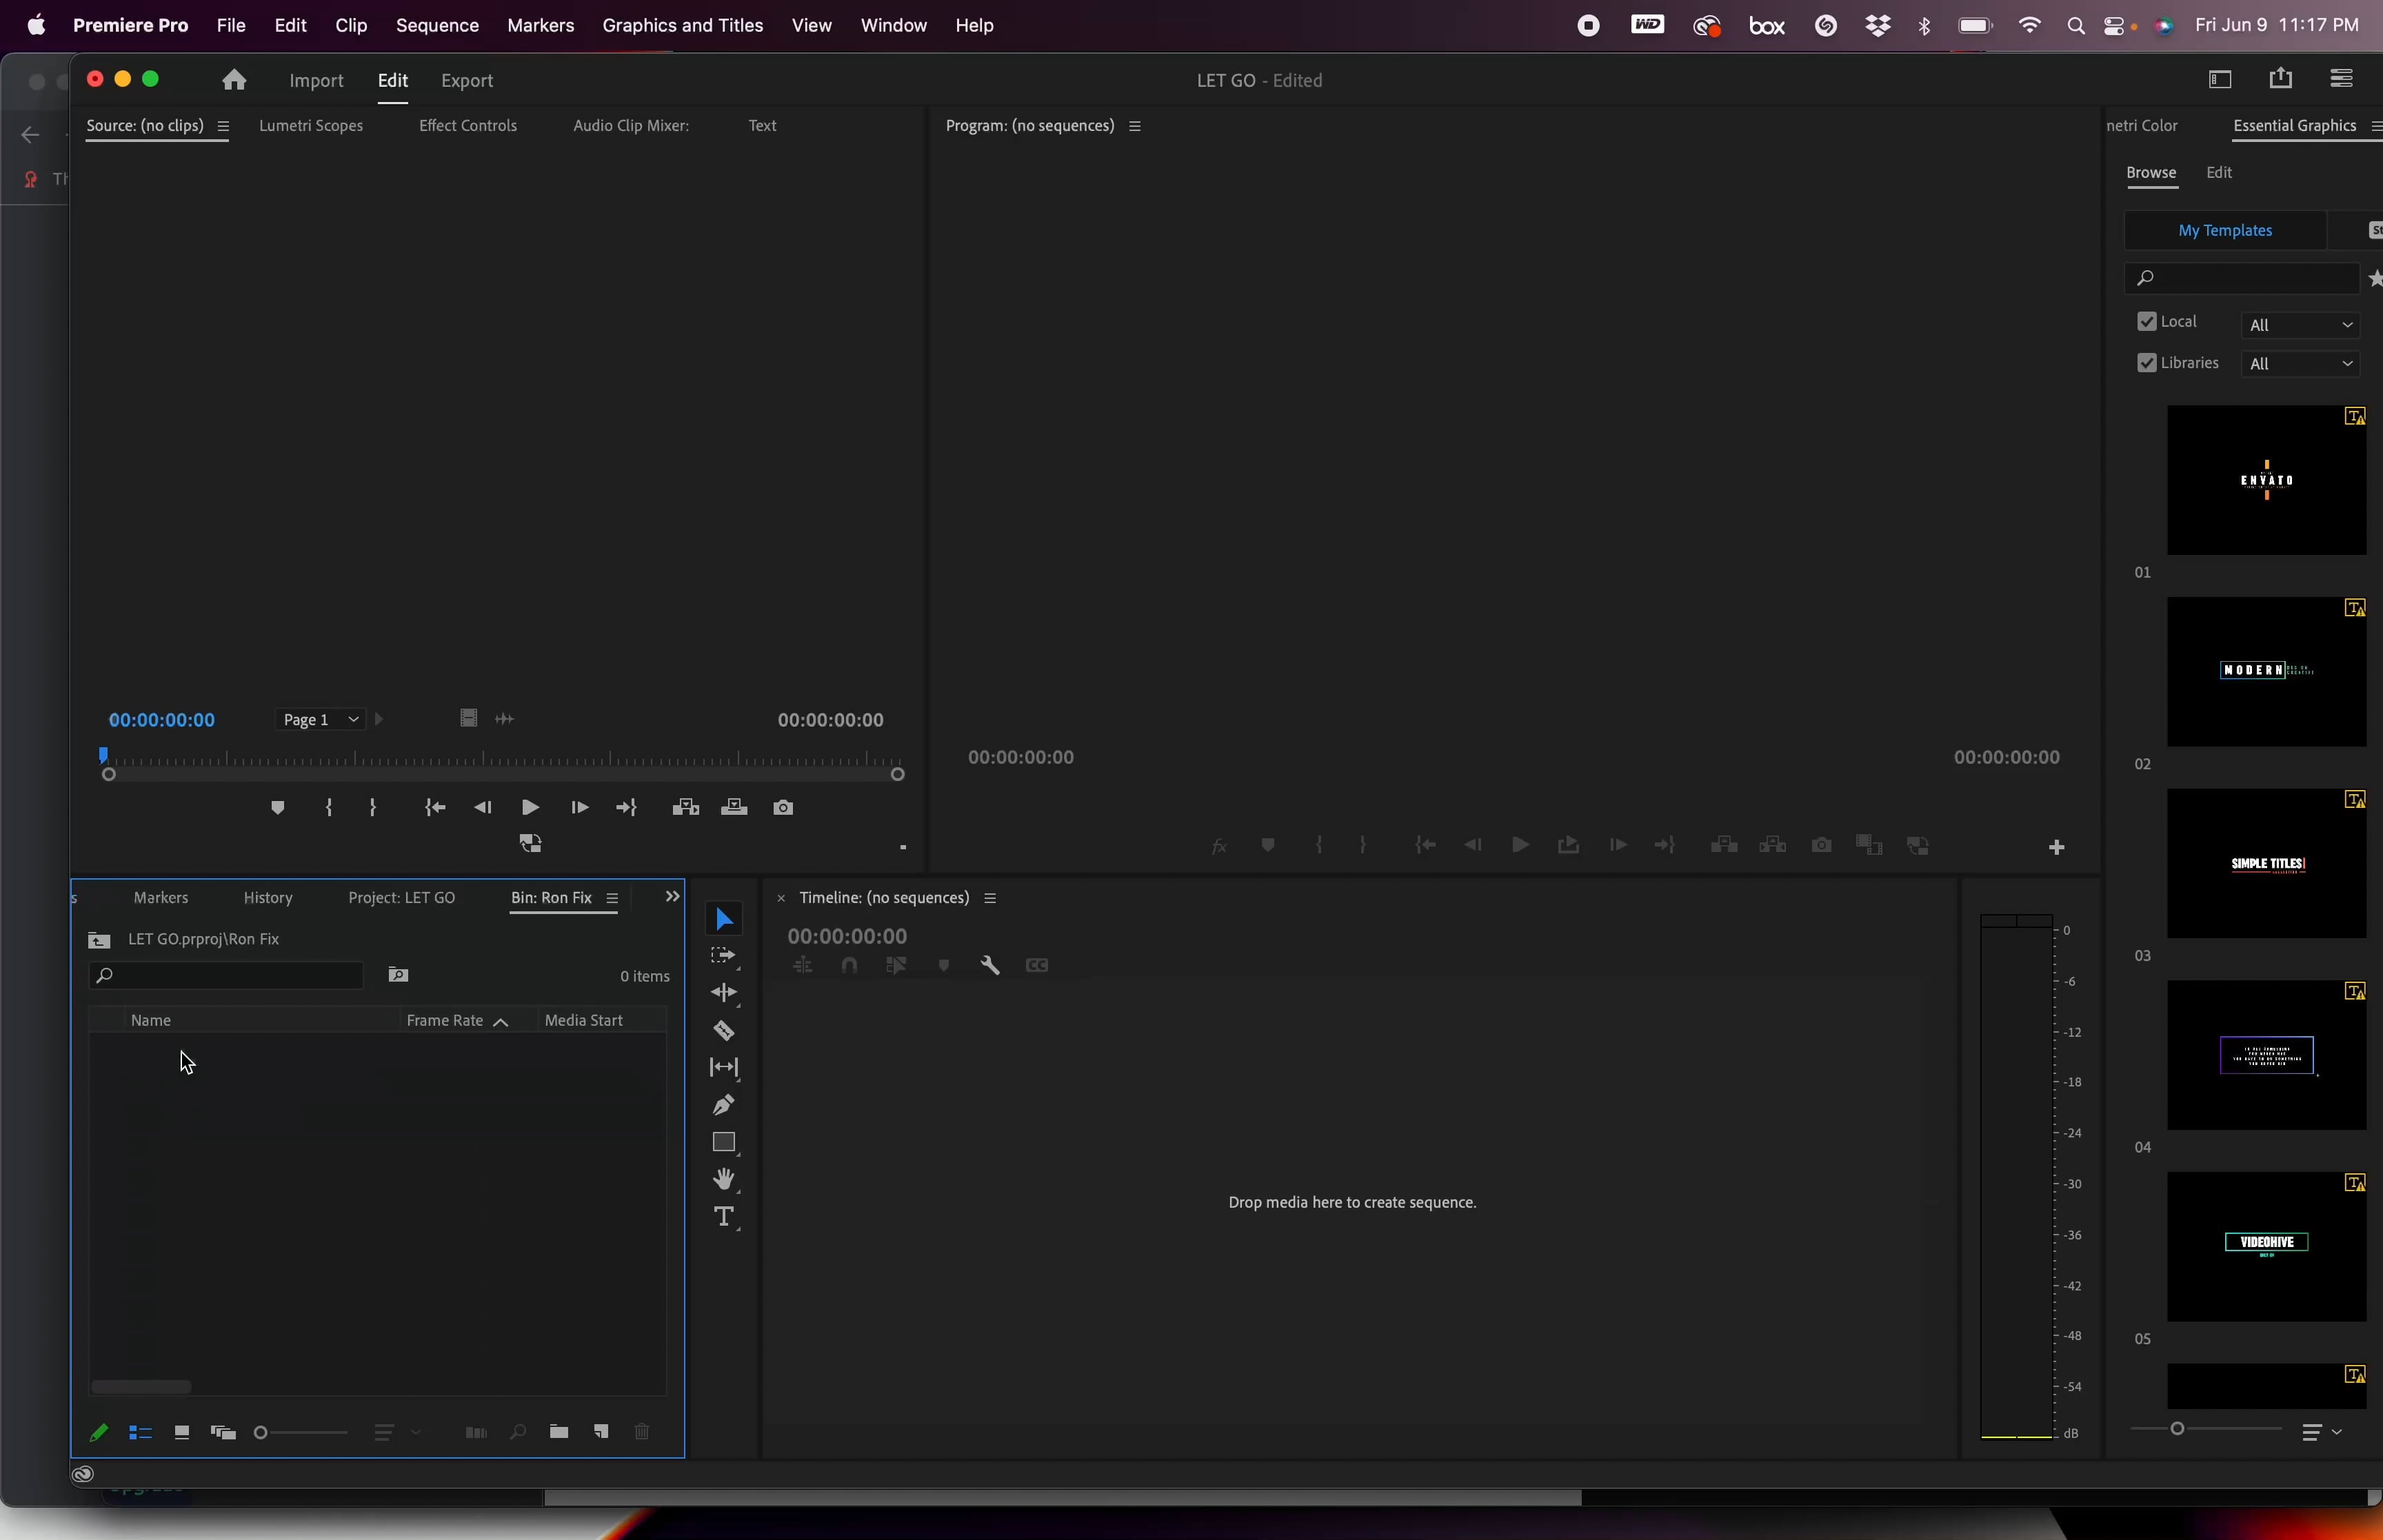Toggle favorites star filter in Essential Graphics

point(2375,279)
